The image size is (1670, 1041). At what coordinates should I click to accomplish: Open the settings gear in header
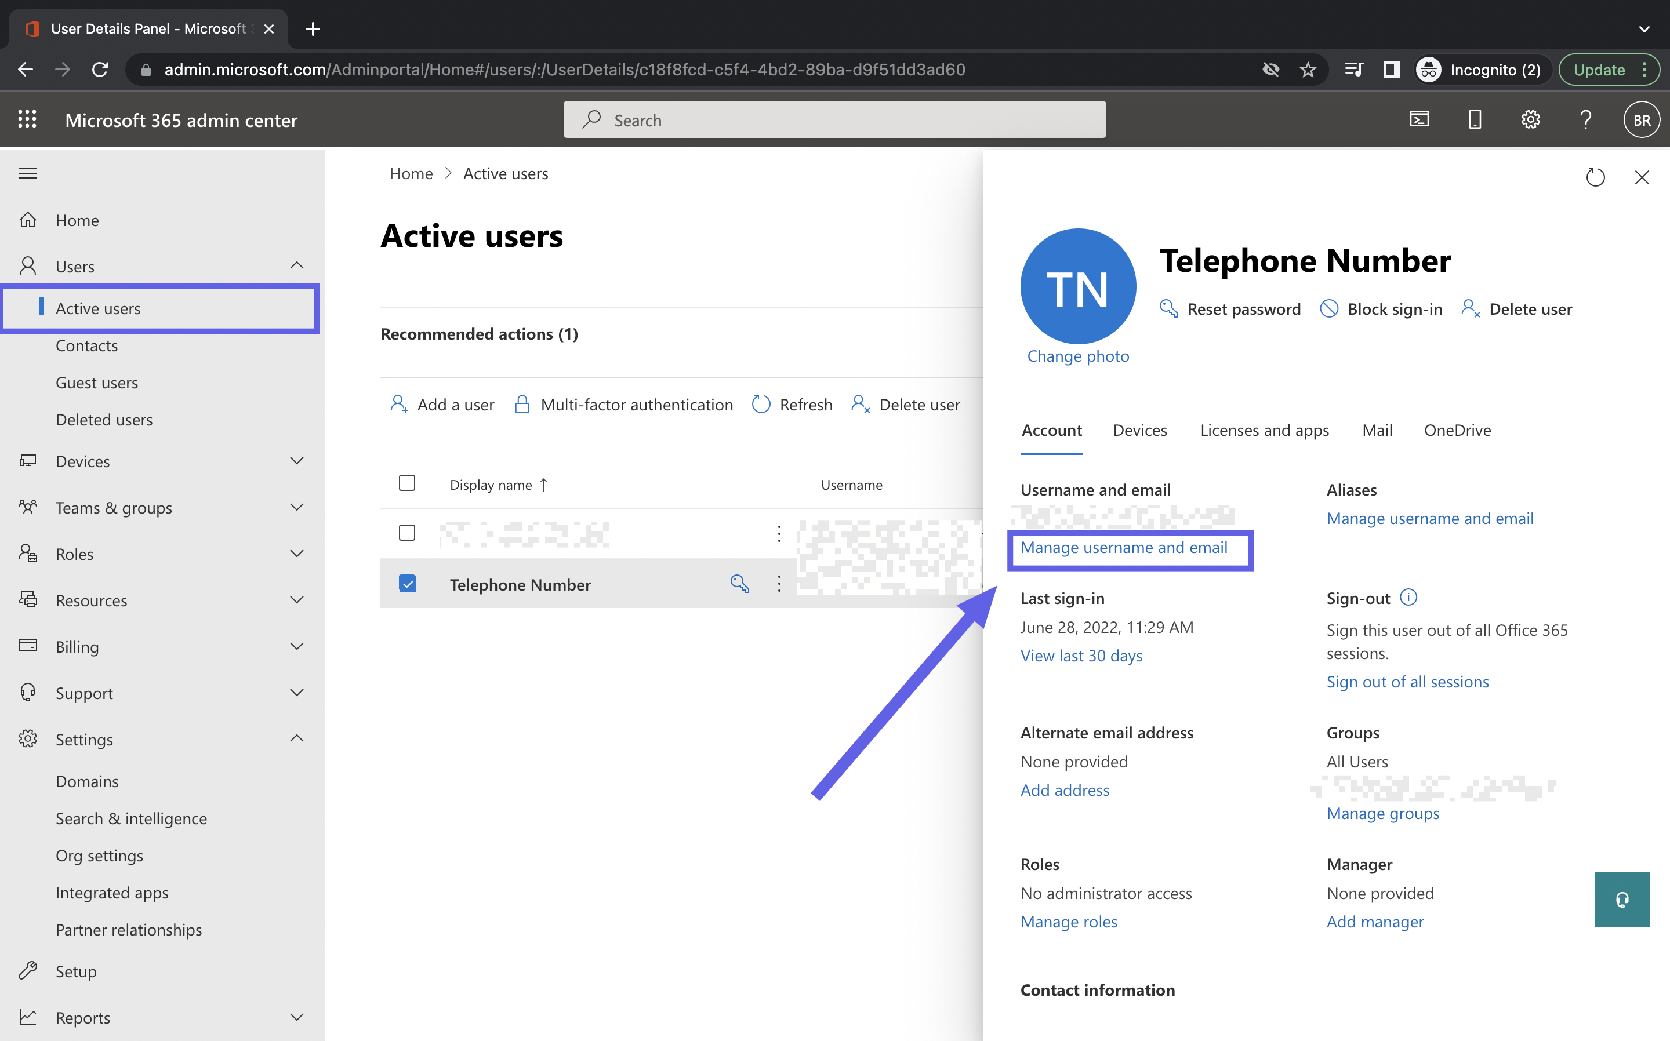[x=1530, y=120]
